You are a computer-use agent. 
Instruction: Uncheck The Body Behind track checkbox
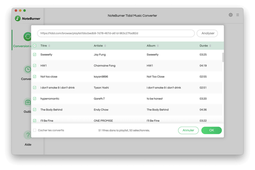point(35,109)
